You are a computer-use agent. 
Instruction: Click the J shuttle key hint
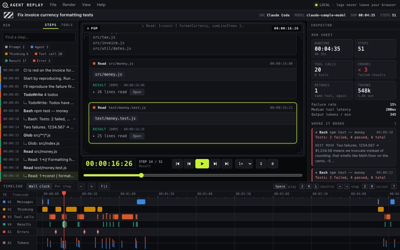[302, 186]
